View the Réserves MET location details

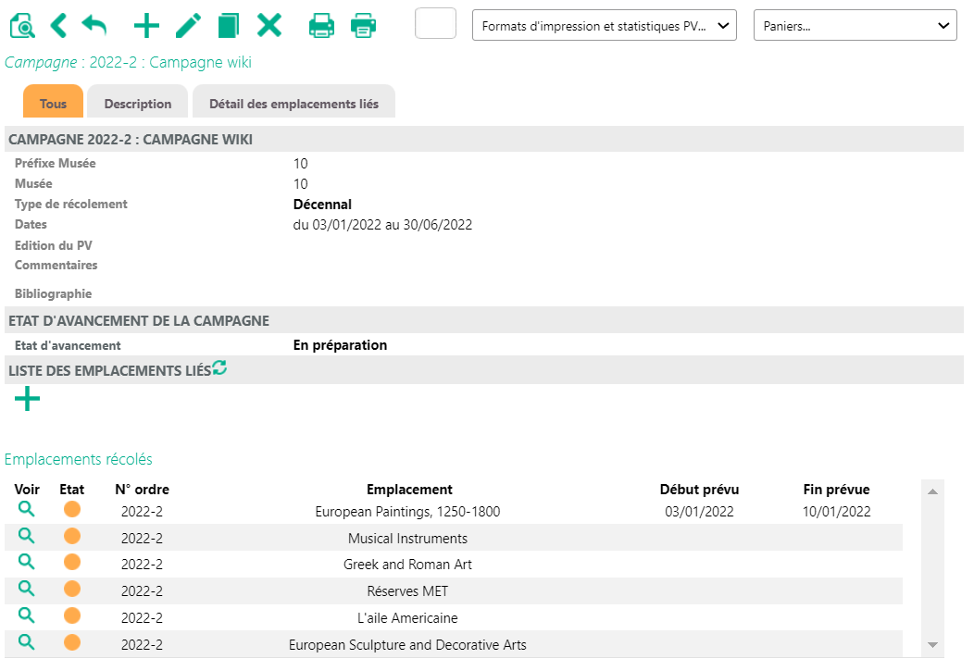26,589
